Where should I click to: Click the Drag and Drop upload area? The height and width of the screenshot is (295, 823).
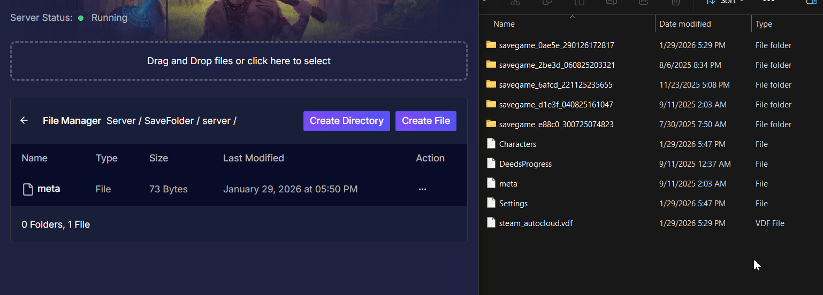(239, 61)
